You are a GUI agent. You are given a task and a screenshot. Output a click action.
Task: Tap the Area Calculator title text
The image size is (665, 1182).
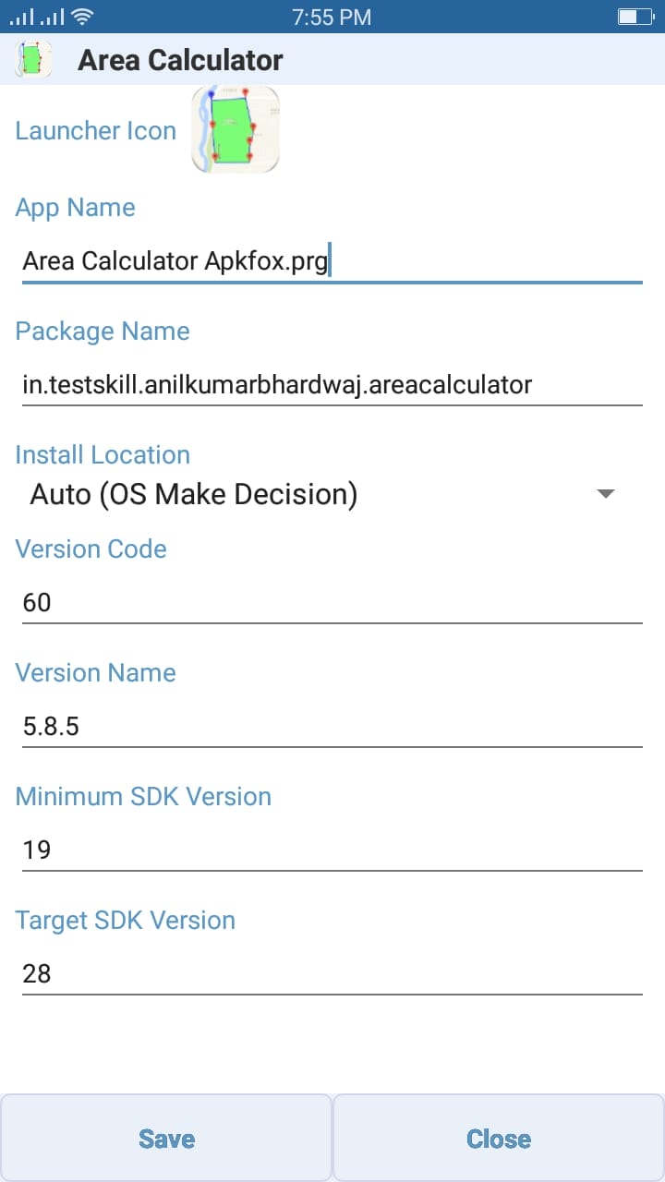coord(180,60)
